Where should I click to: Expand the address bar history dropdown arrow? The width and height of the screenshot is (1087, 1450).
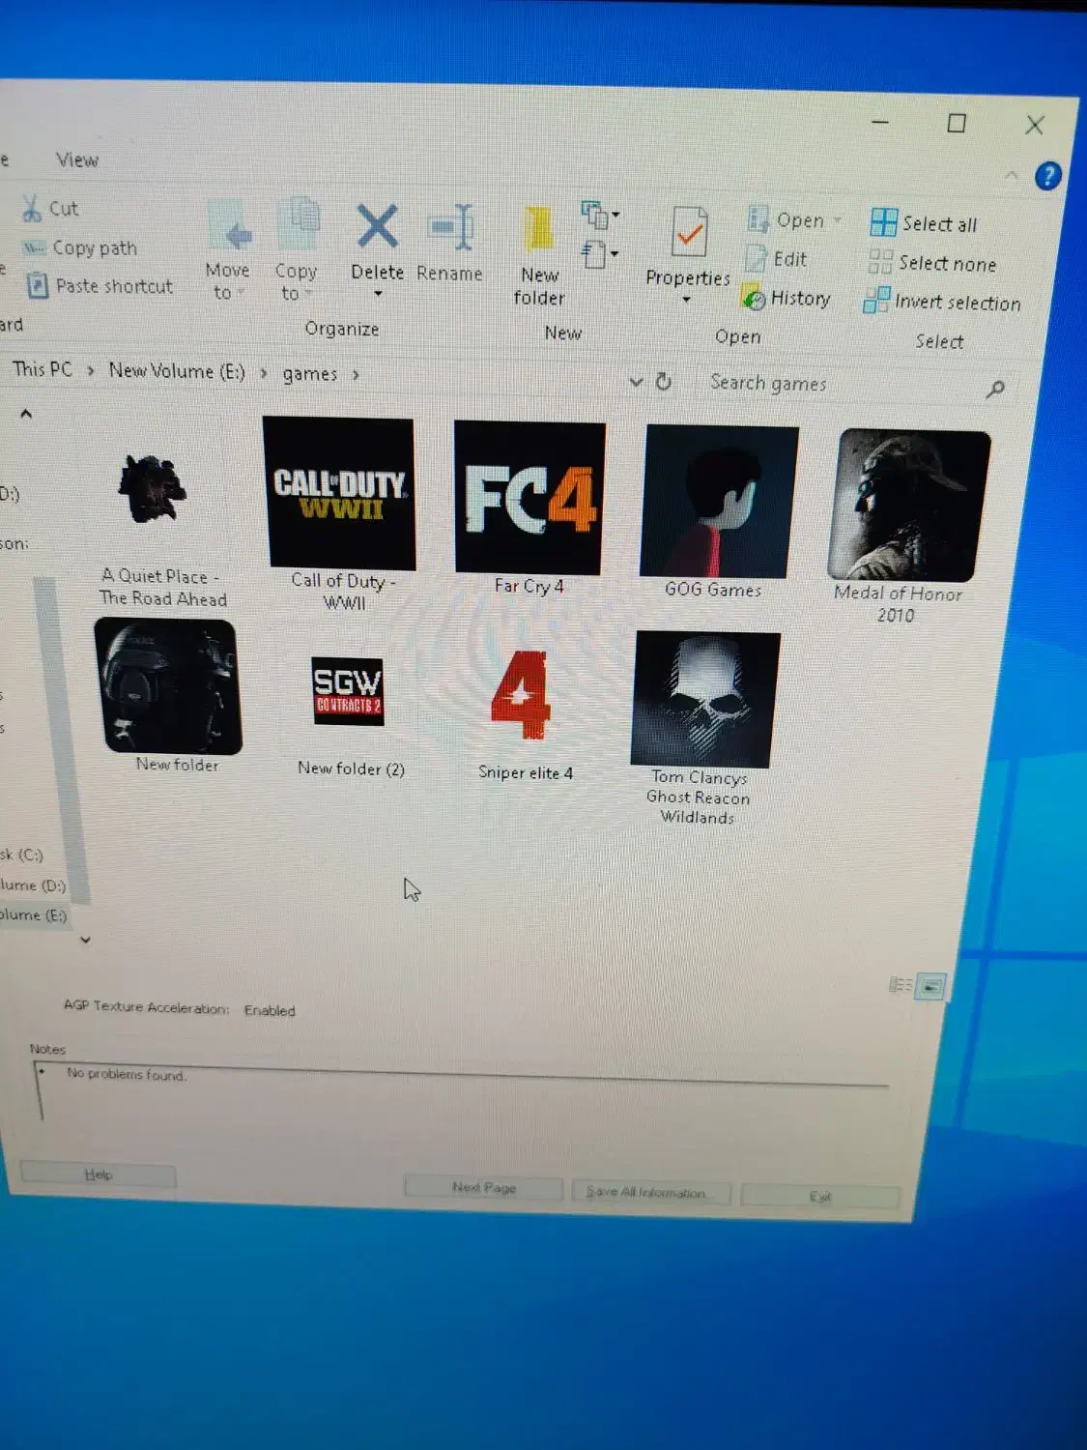tap(636, 382)
